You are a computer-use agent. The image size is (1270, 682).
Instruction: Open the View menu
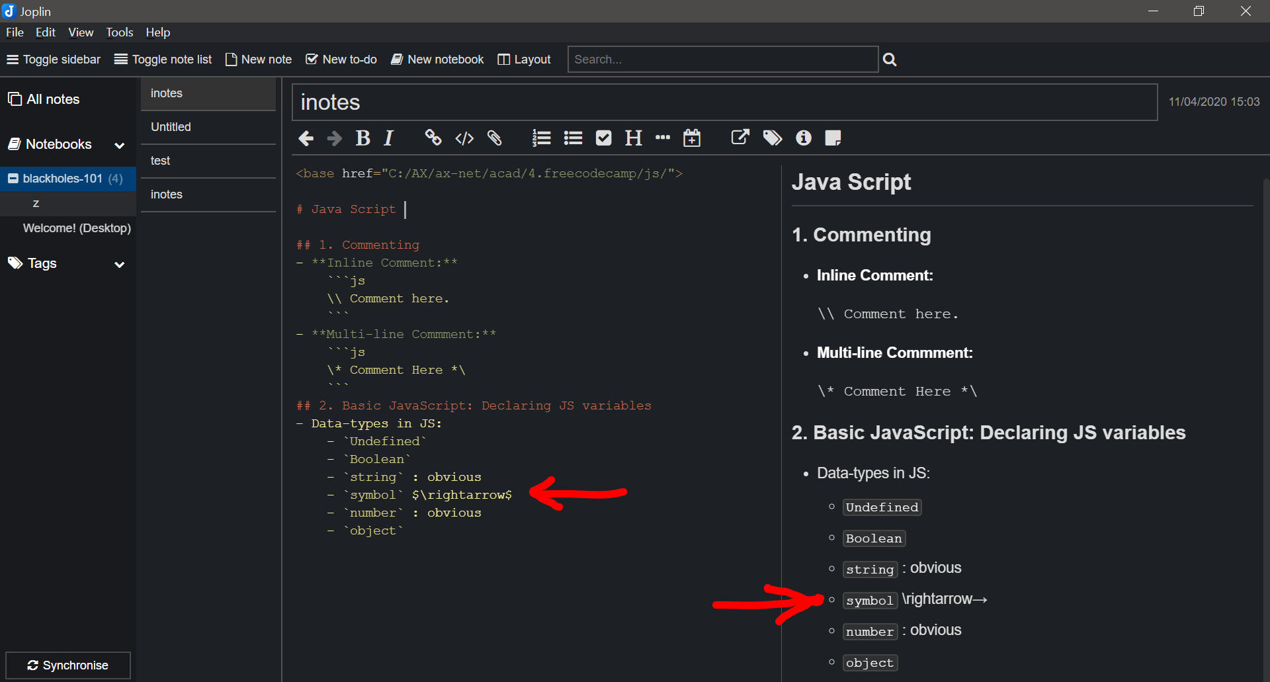coord(80,32)
